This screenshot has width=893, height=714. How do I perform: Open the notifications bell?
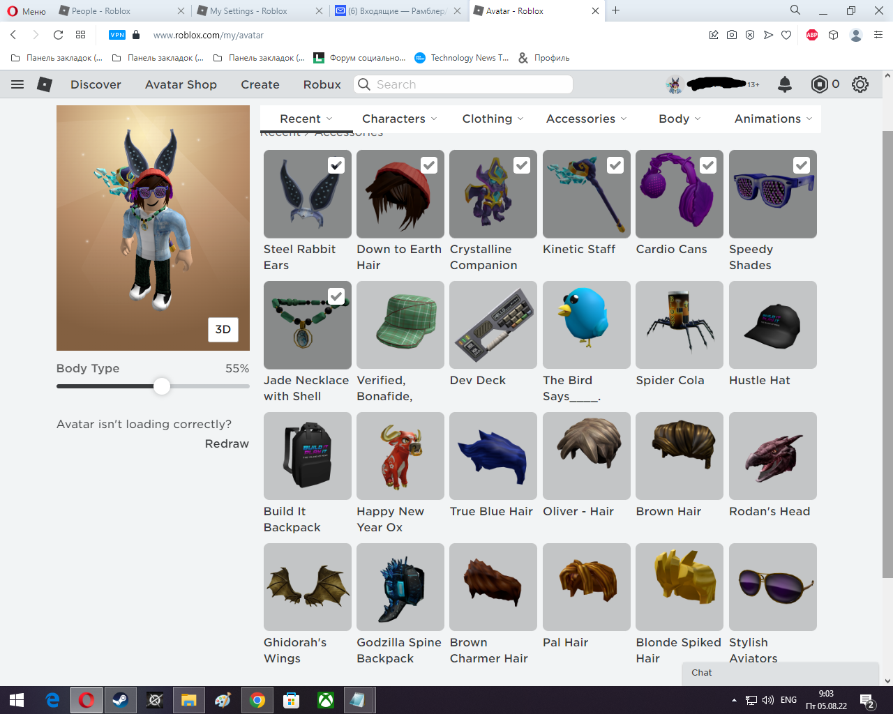click(785, 84)
